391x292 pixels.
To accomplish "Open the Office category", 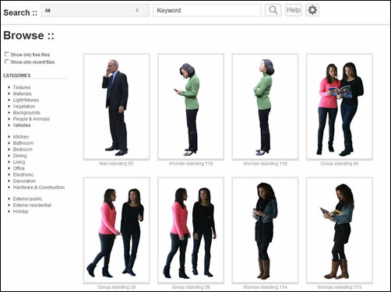I will (x=19, y=168).
